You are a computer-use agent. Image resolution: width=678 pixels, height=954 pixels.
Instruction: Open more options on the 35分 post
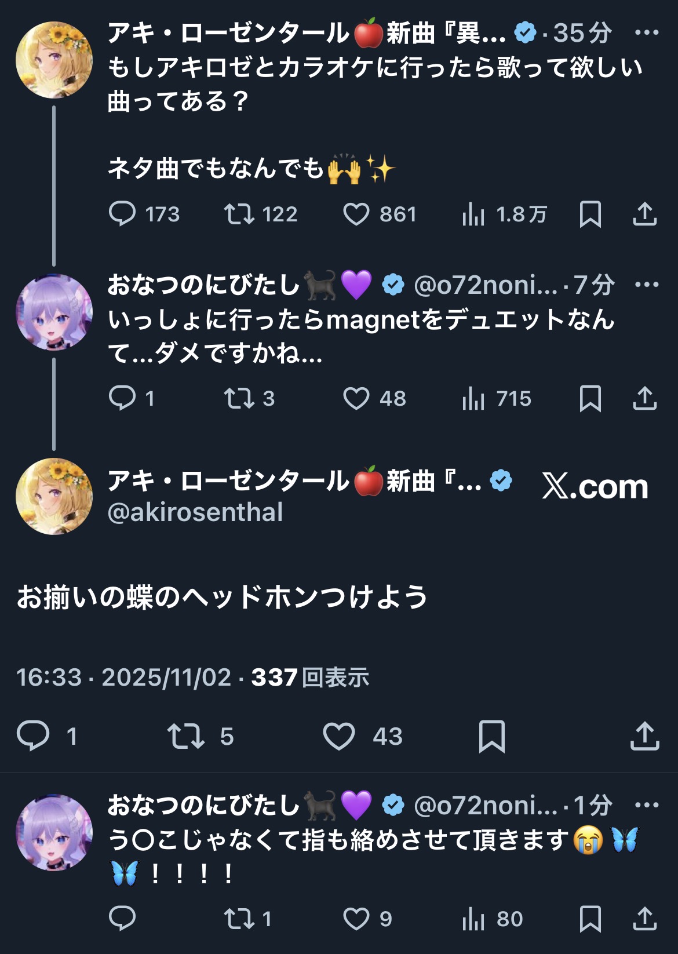pyautogui.click(x=646, y=32)
